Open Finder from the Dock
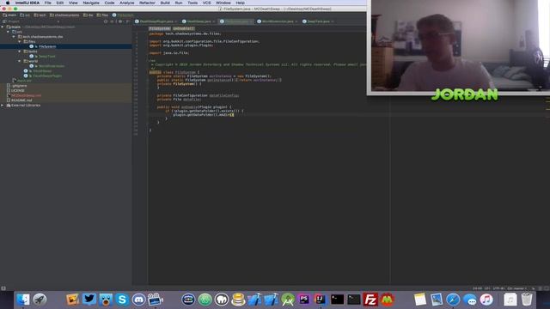 [23, 300]
